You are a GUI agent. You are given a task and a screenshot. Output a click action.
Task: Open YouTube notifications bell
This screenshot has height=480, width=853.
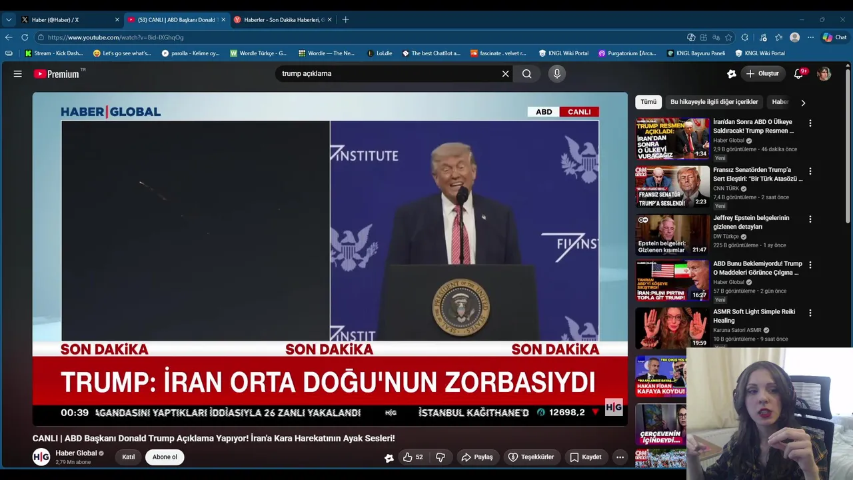798,74
